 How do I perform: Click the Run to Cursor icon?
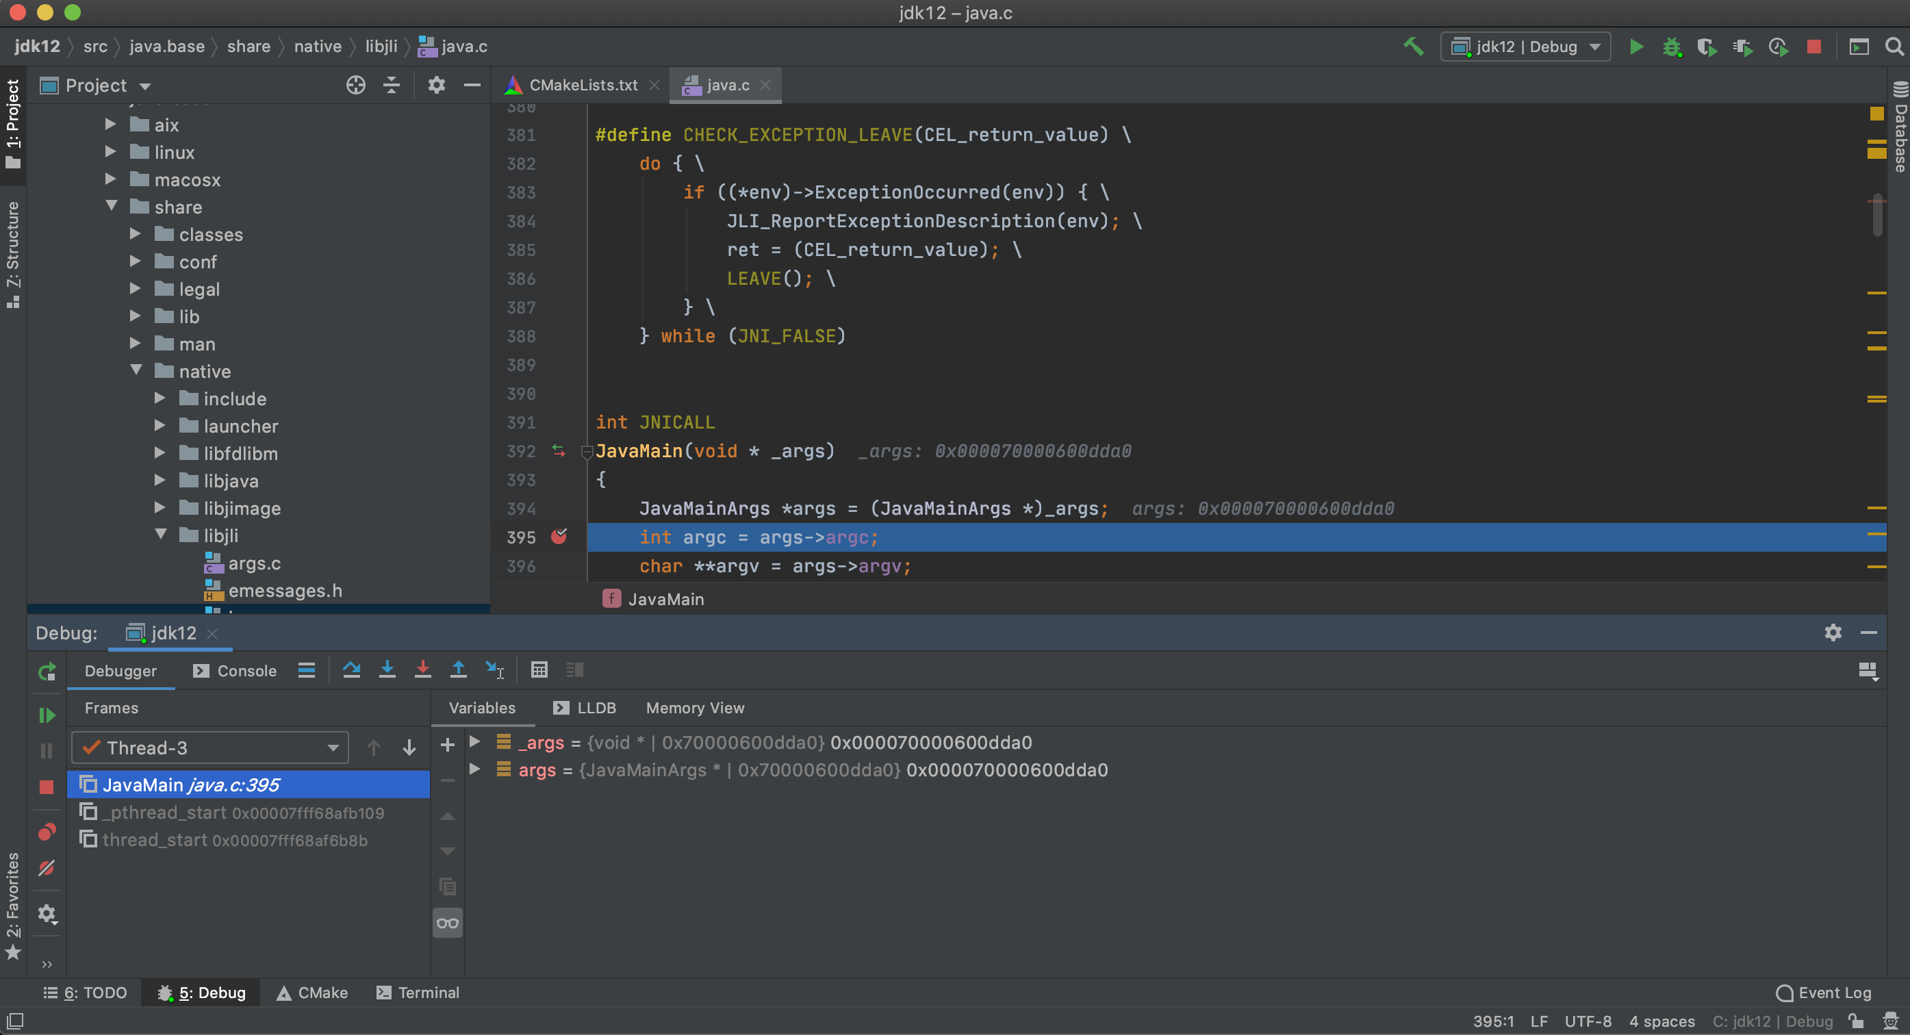(x=494, y=670)
